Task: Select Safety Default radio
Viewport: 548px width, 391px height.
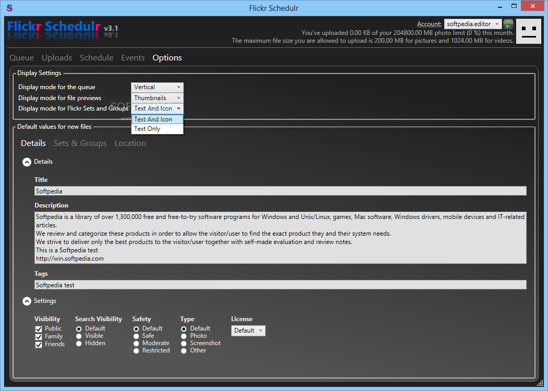Action: (136, 329)
